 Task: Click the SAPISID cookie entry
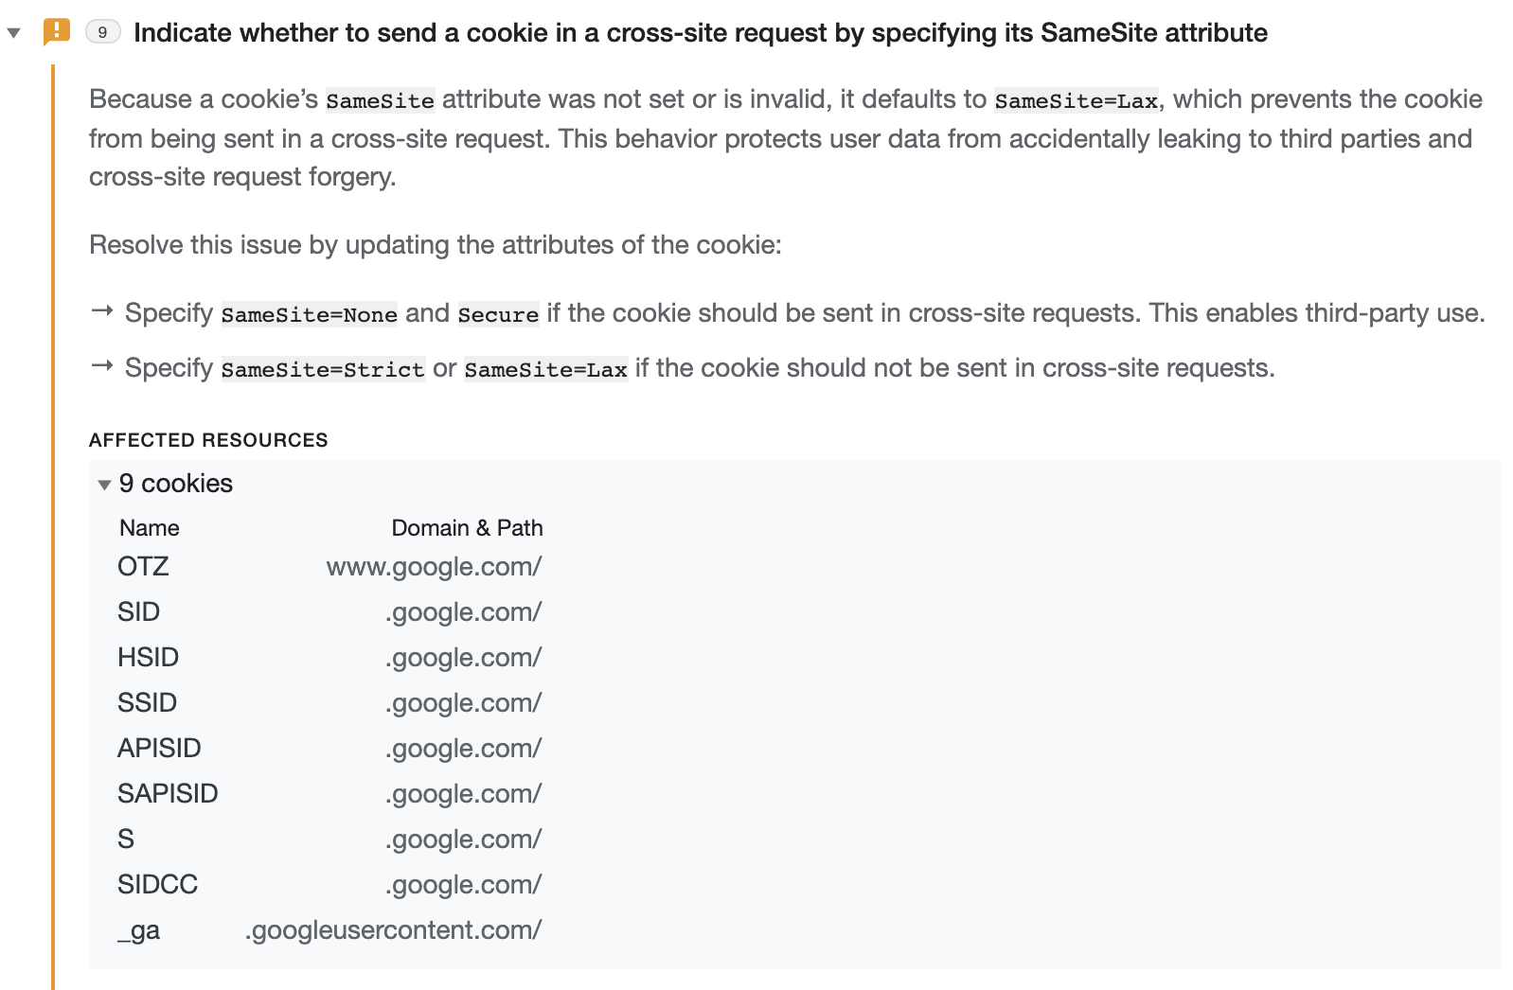coord(168,793)
